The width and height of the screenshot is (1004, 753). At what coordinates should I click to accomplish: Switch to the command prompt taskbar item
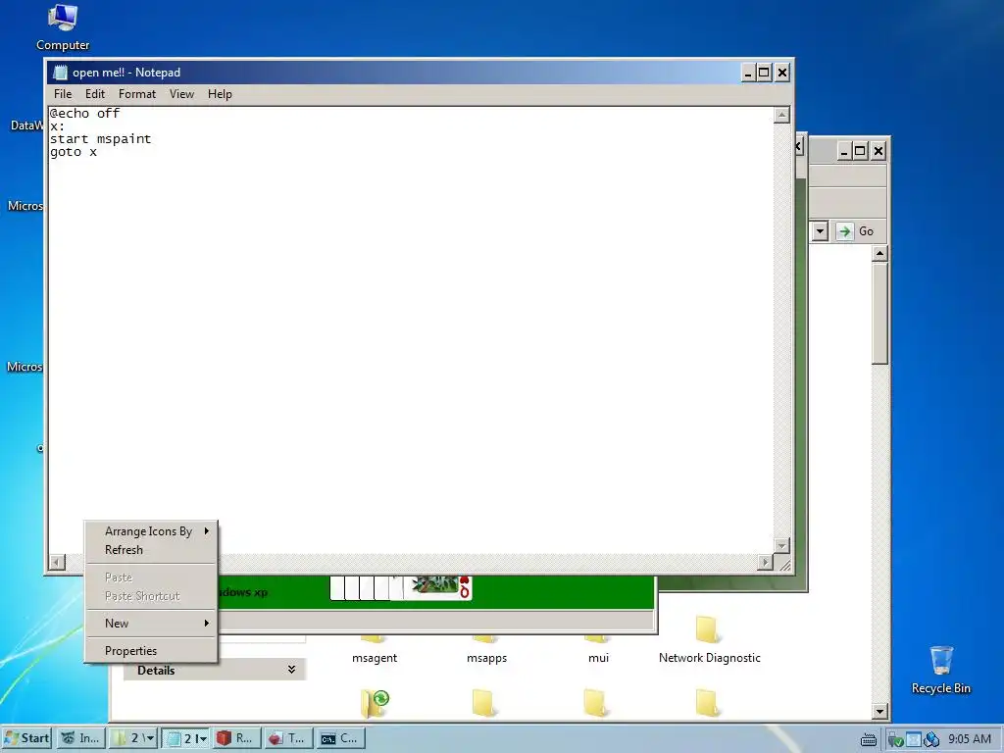tap(340, 738)
